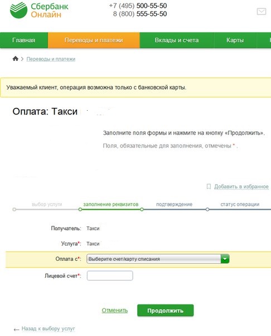Viewport: 271px width, 336px height.
Task: Switch to Переводы и платежи tab
Action: click(x=94, y=40)
